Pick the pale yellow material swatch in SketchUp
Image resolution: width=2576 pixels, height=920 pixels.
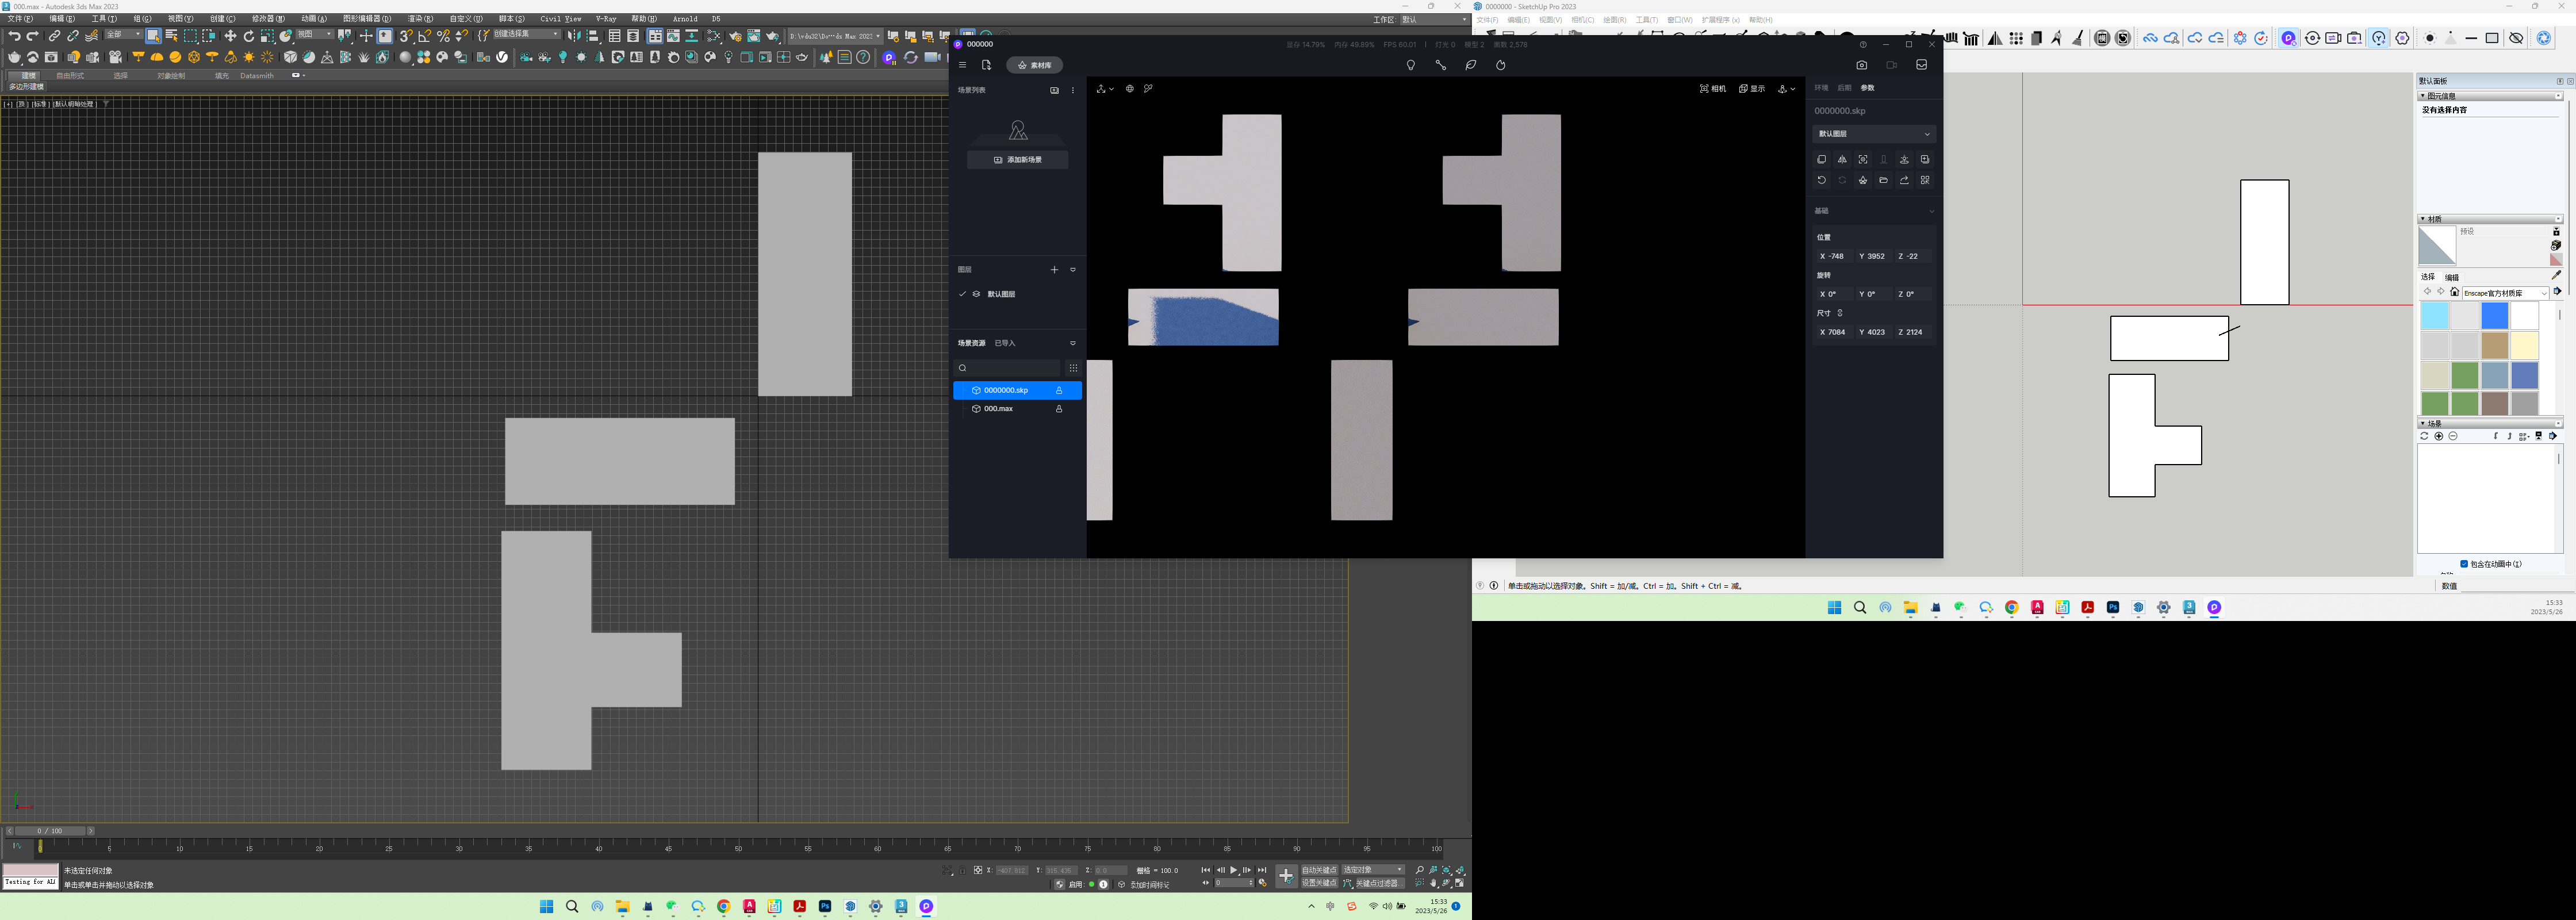(2525, 345)
